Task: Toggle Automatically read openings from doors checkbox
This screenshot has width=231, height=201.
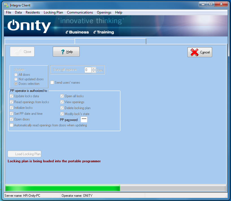Action: click(12, 125)
